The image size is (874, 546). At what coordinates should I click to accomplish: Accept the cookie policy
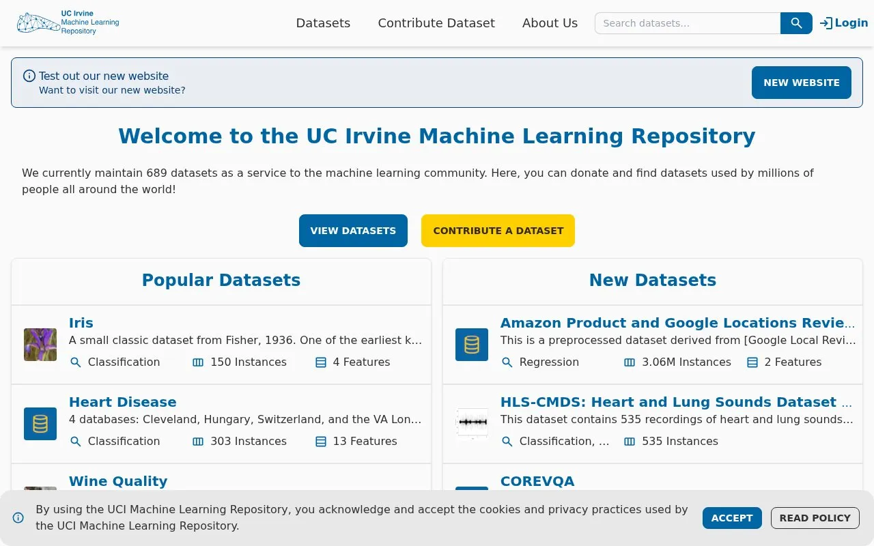click(732, 518)
